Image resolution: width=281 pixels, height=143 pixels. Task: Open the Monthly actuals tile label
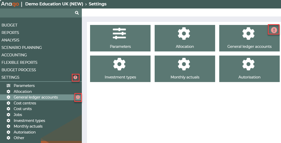coord(185,77)
